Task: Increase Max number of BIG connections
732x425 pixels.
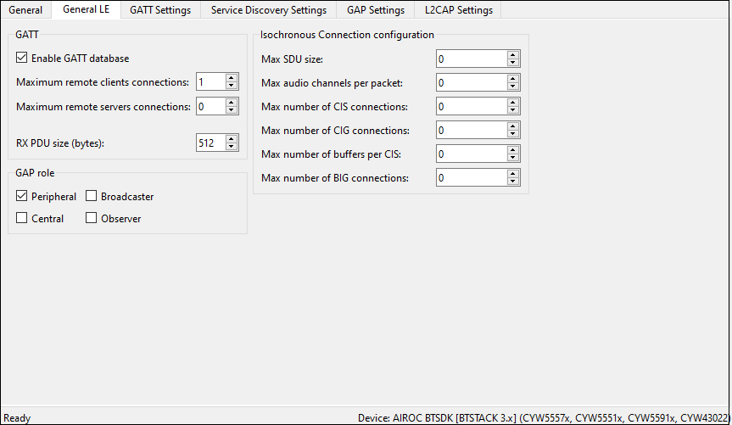Action: 512,174
